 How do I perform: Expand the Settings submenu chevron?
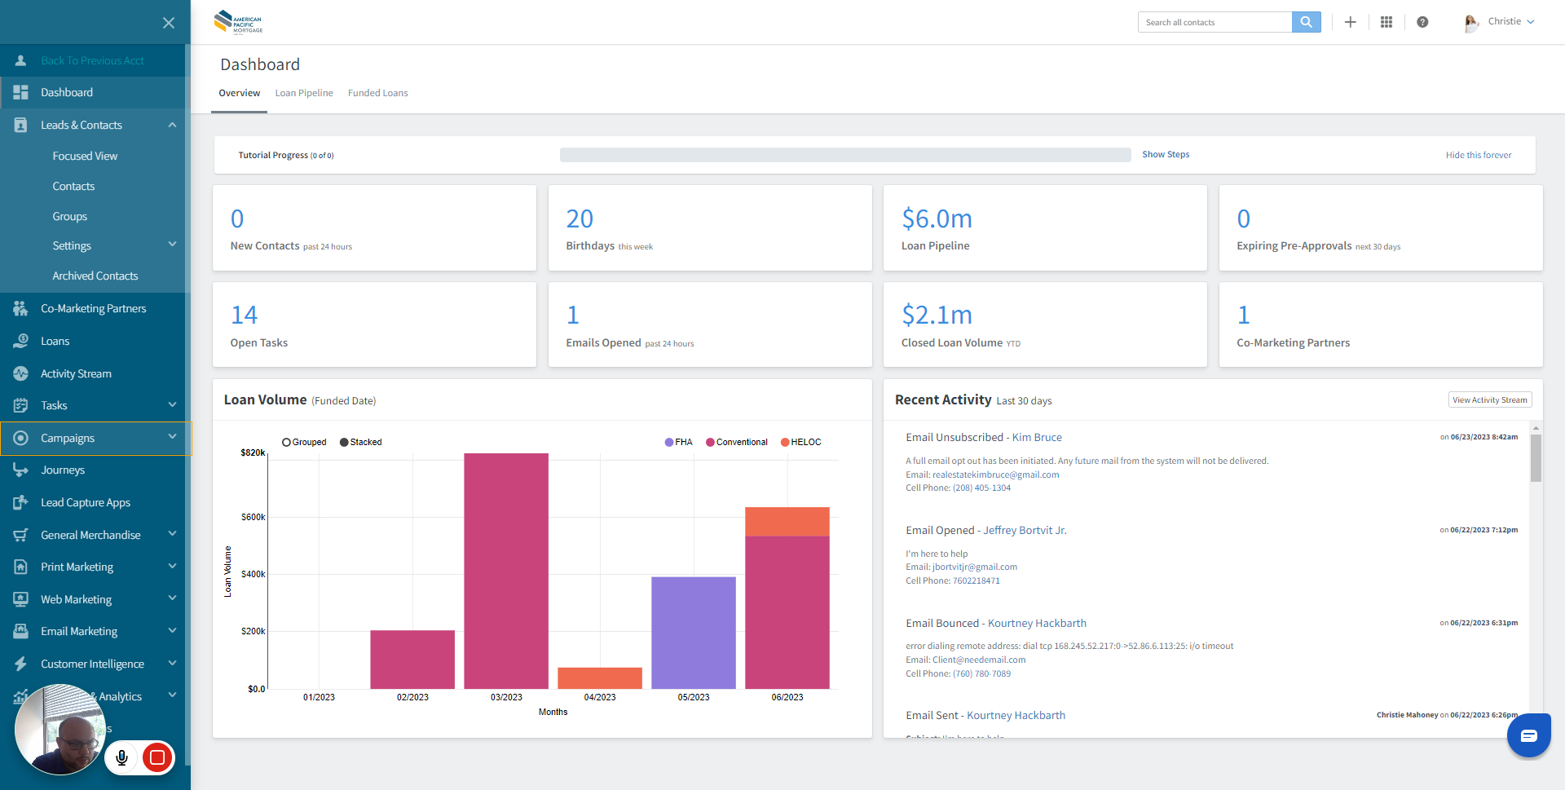pos(172,245)
